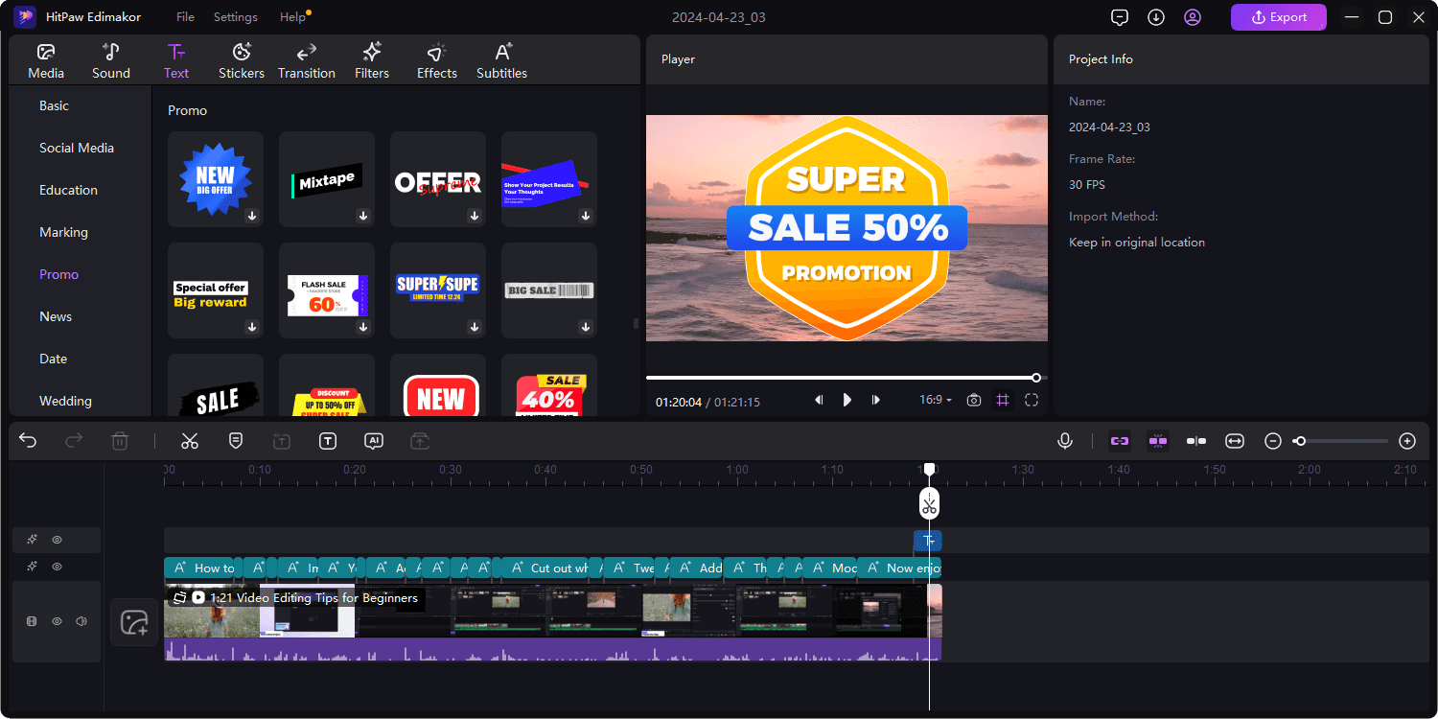Open the Help menu
Image resolution: width=1438 pixels, height=719 pixels.
click(x=293, y=17)
